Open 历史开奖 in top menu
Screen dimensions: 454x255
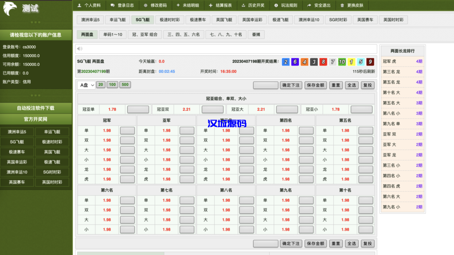coord(253,5)
